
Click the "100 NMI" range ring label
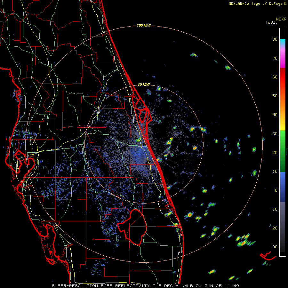pos(144,25)
